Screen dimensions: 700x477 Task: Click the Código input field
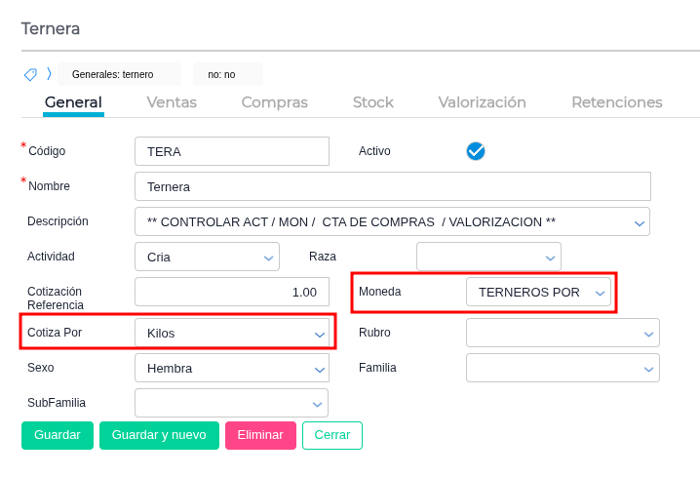tap(232, 151)
